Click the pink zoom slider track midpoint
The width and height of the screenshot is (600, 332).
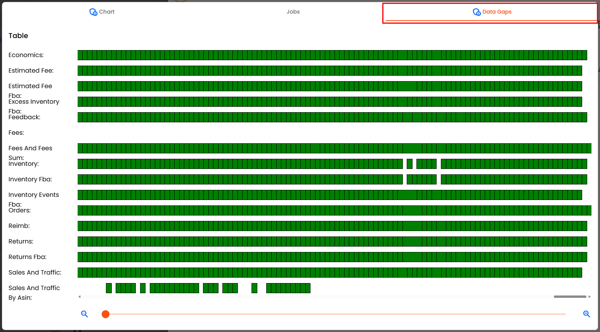point(336,314)
